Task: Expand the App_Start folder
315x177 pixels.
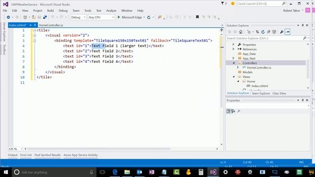Action: [x=233, y=58]
